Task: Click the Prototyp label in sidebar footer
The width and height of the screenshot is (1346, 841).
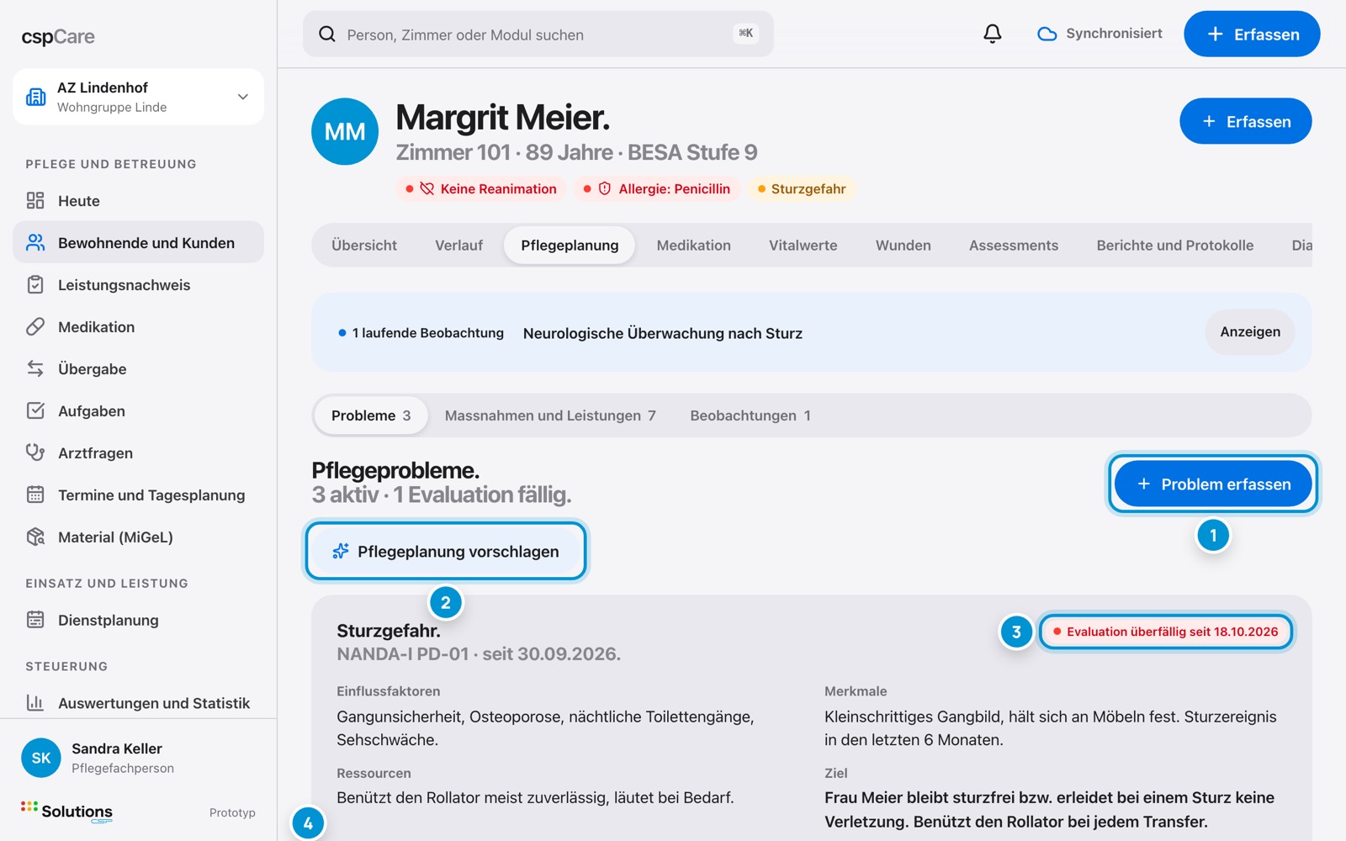Action: 232,812
